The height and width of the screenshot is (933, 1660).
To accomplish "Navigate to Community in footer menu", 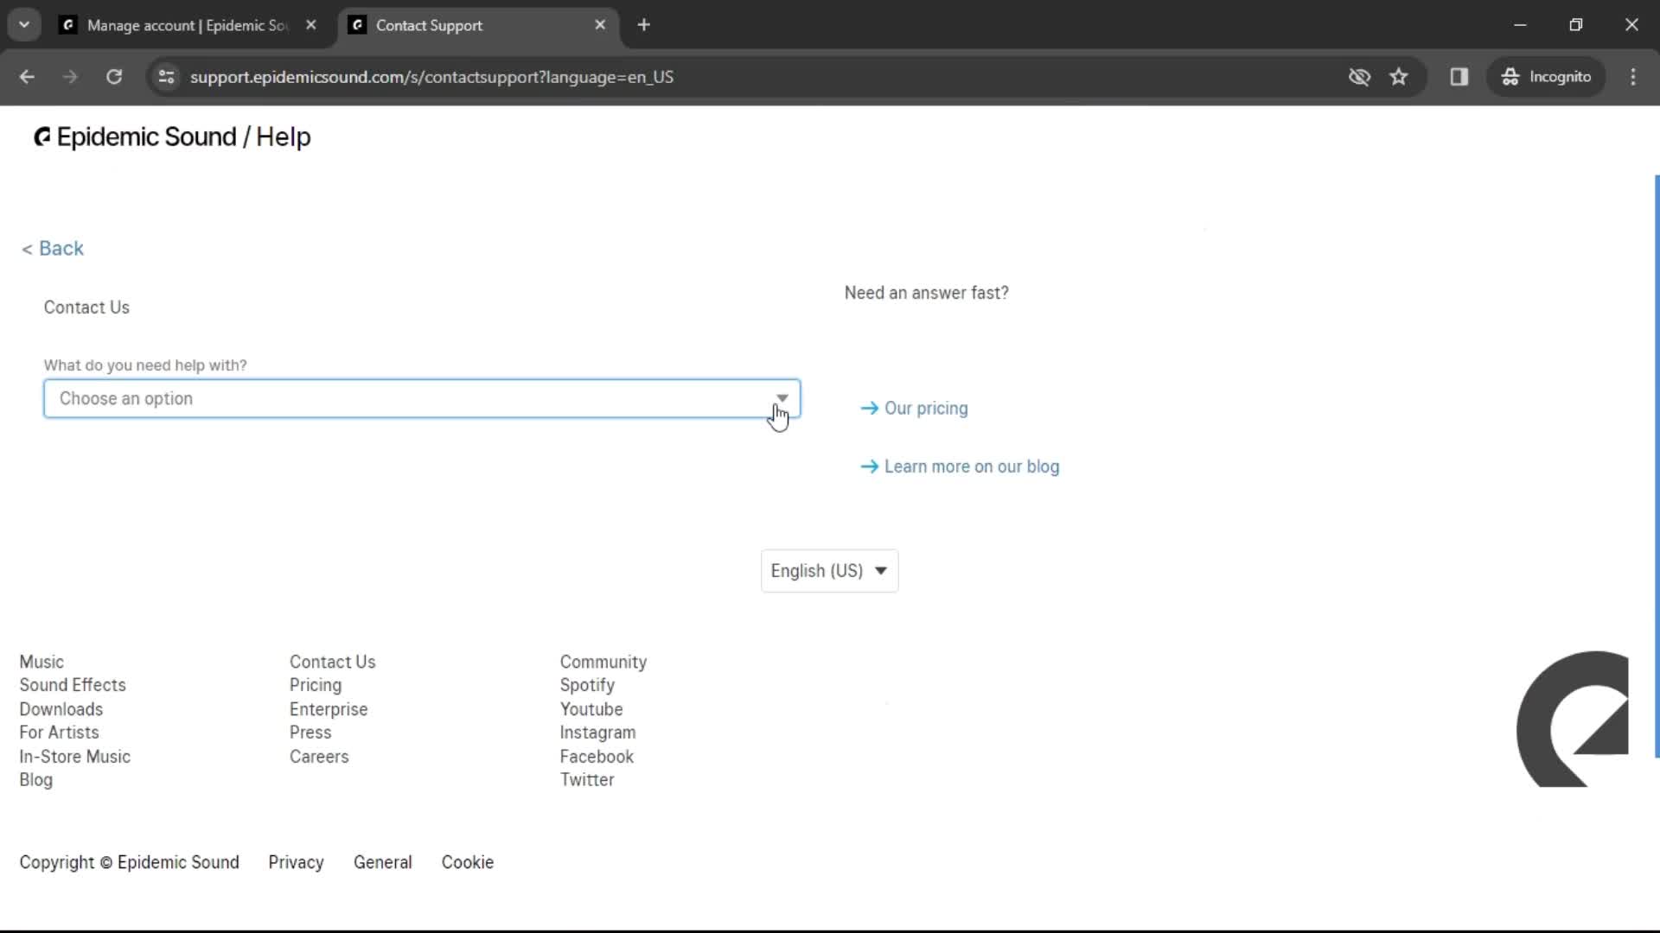I will pos(602,661).
